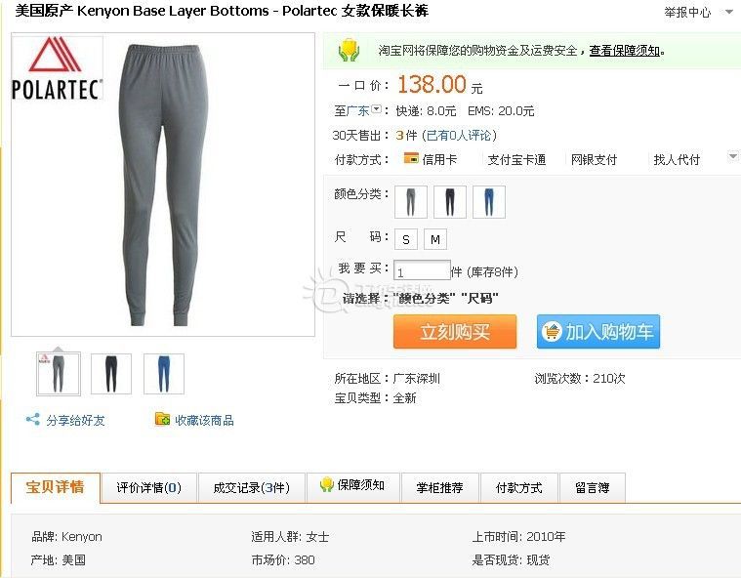Click the Taobao protection shield icon at top

(350, 50)
